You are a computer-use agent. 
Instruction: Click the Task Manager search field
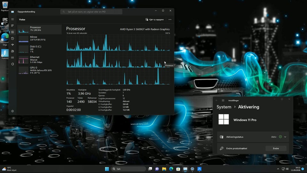point(91,12)
